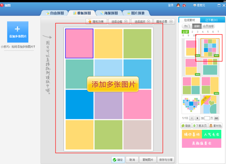
Task: Click 保存与分享 button
Action: [166, 160]
